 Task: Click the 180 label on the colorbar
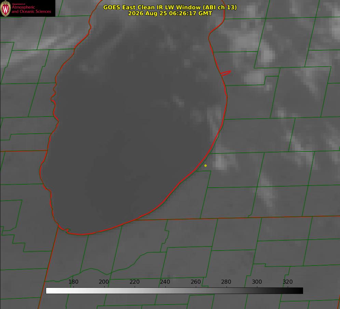click(x=73, y=282)
